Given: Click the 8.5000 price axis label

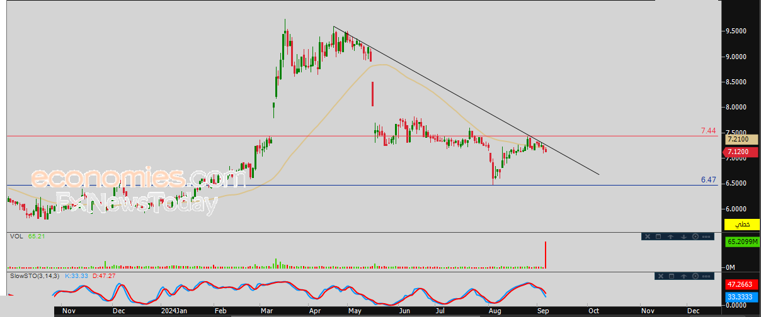Looking at the screenshot, I should click(736, 82).
